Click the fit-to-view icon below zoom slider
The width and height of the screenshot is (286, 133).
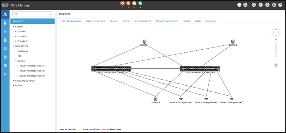[x=276, y=65]
